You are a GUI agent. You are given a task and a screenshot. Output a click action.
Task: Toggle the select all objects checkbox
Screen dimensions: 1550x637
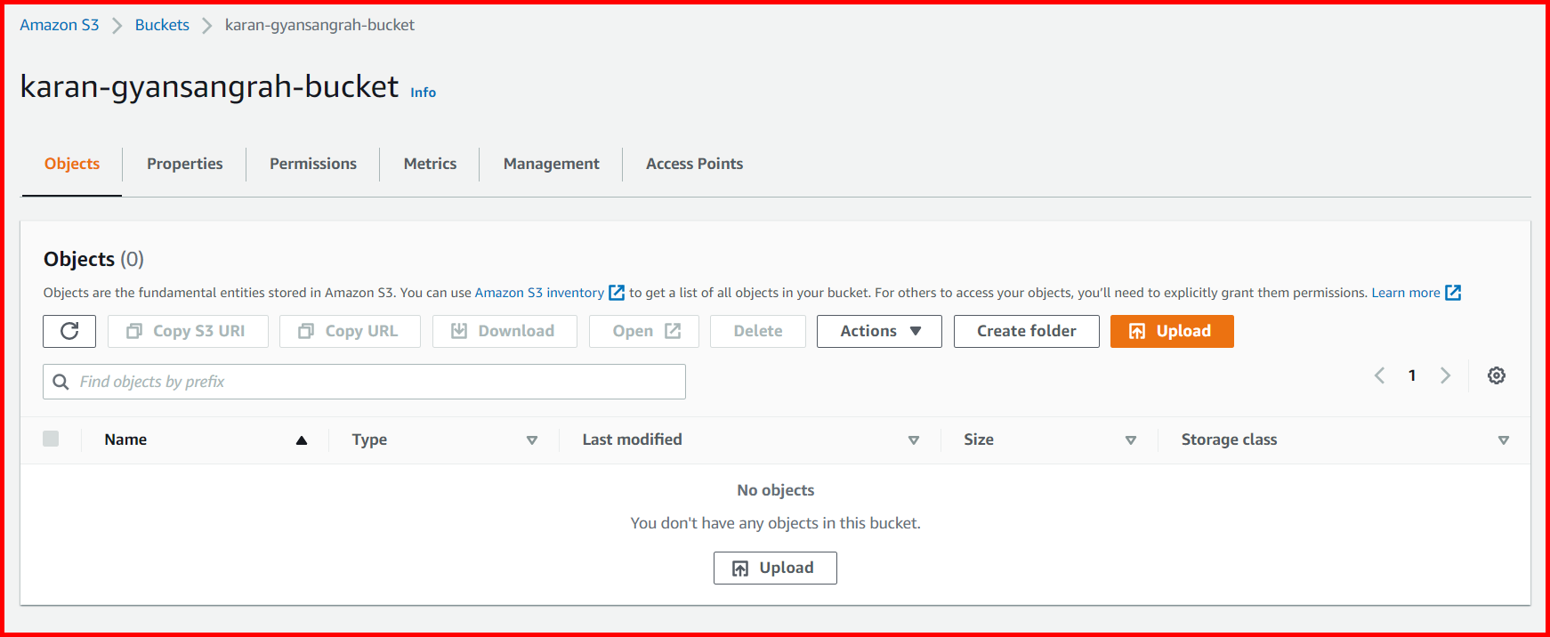(51, 439)
